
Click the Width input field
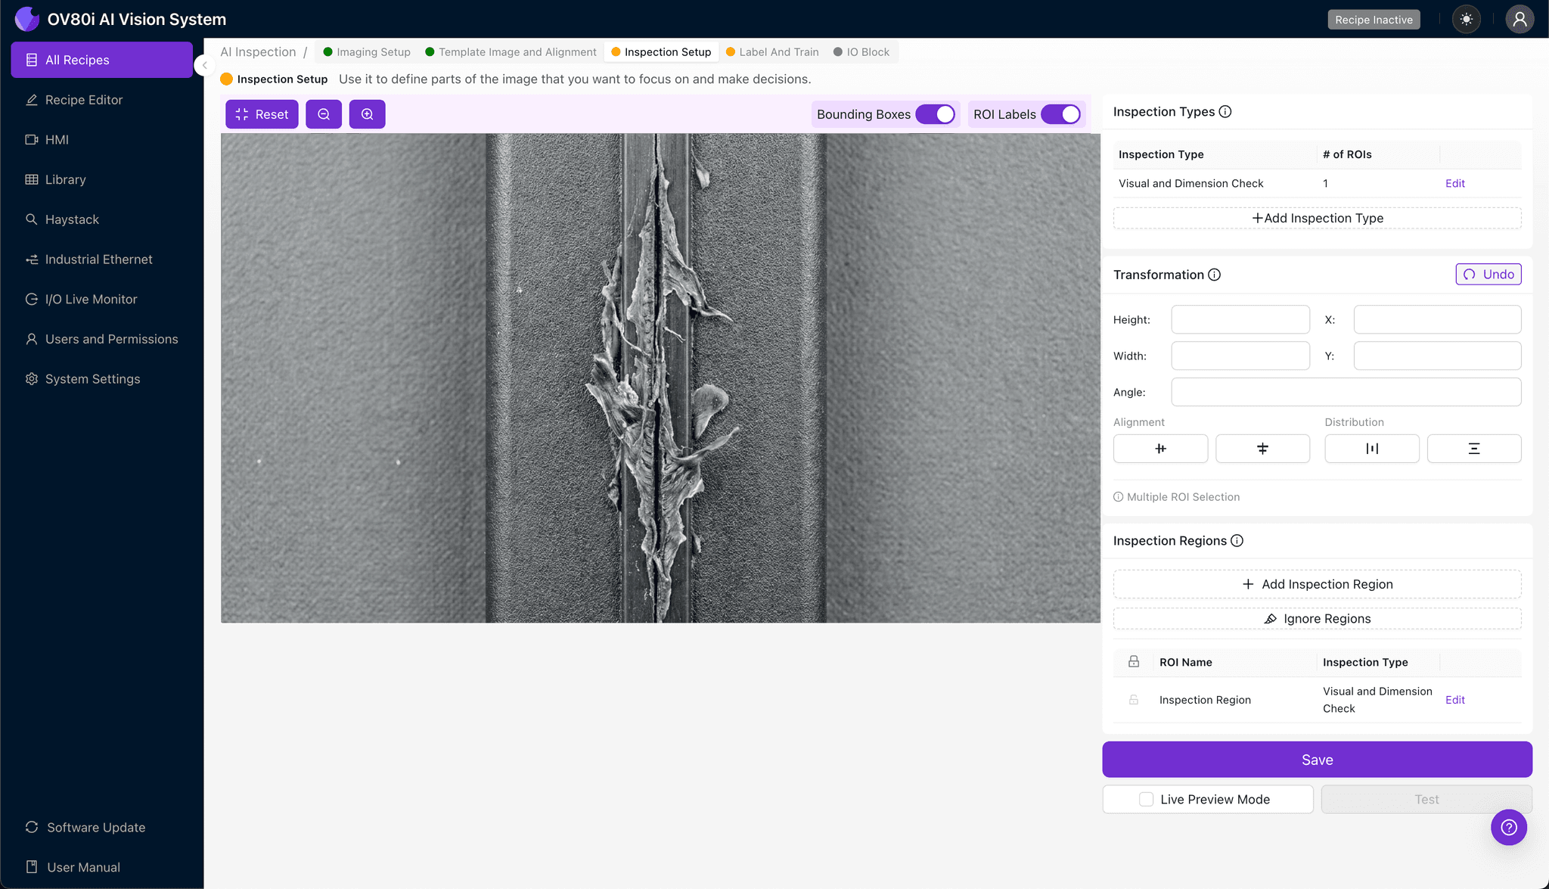[x=1240, y=356]
